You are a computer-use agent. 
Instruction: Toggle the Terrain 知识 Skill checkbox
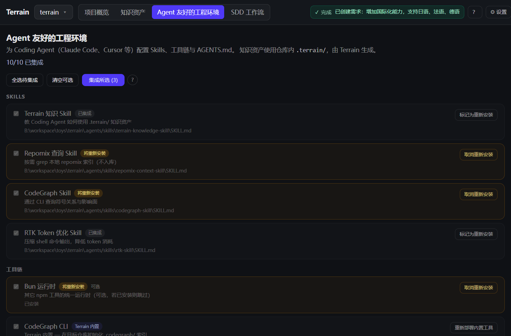point(16,113)
